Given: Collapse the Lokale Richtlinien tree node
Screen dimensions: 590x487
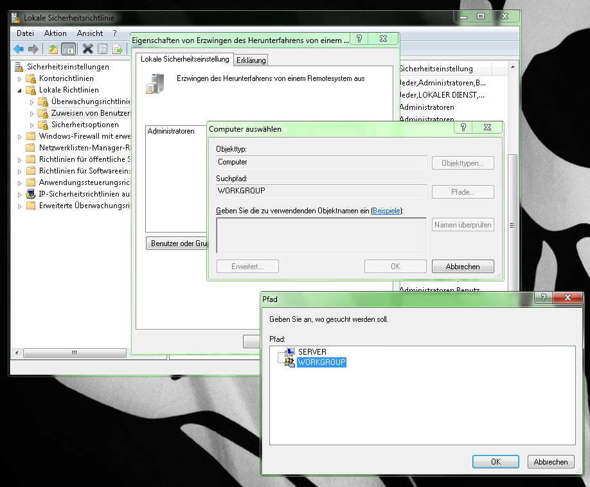Looking at the screenshot, I should coord(19,91).
